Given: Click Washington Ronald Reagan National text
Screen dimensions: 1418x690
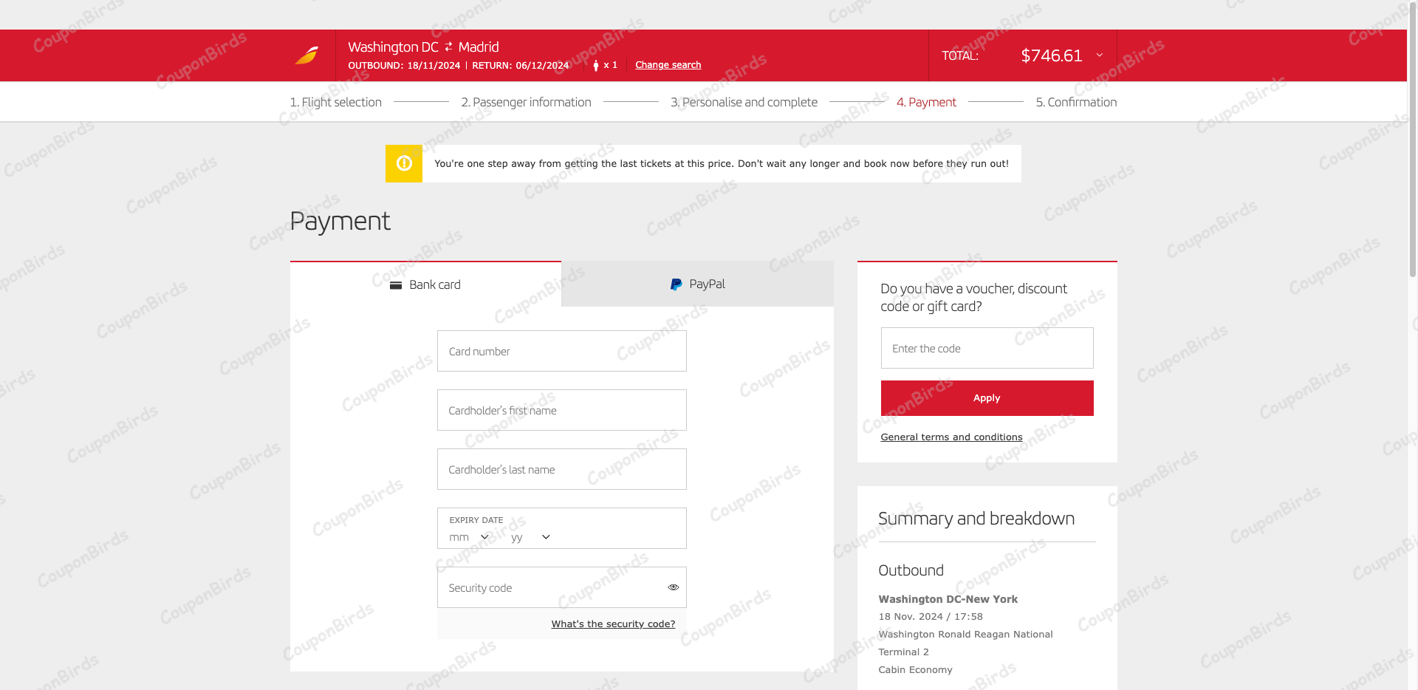Looking at the screenshot, I should (x=965, y=635).
